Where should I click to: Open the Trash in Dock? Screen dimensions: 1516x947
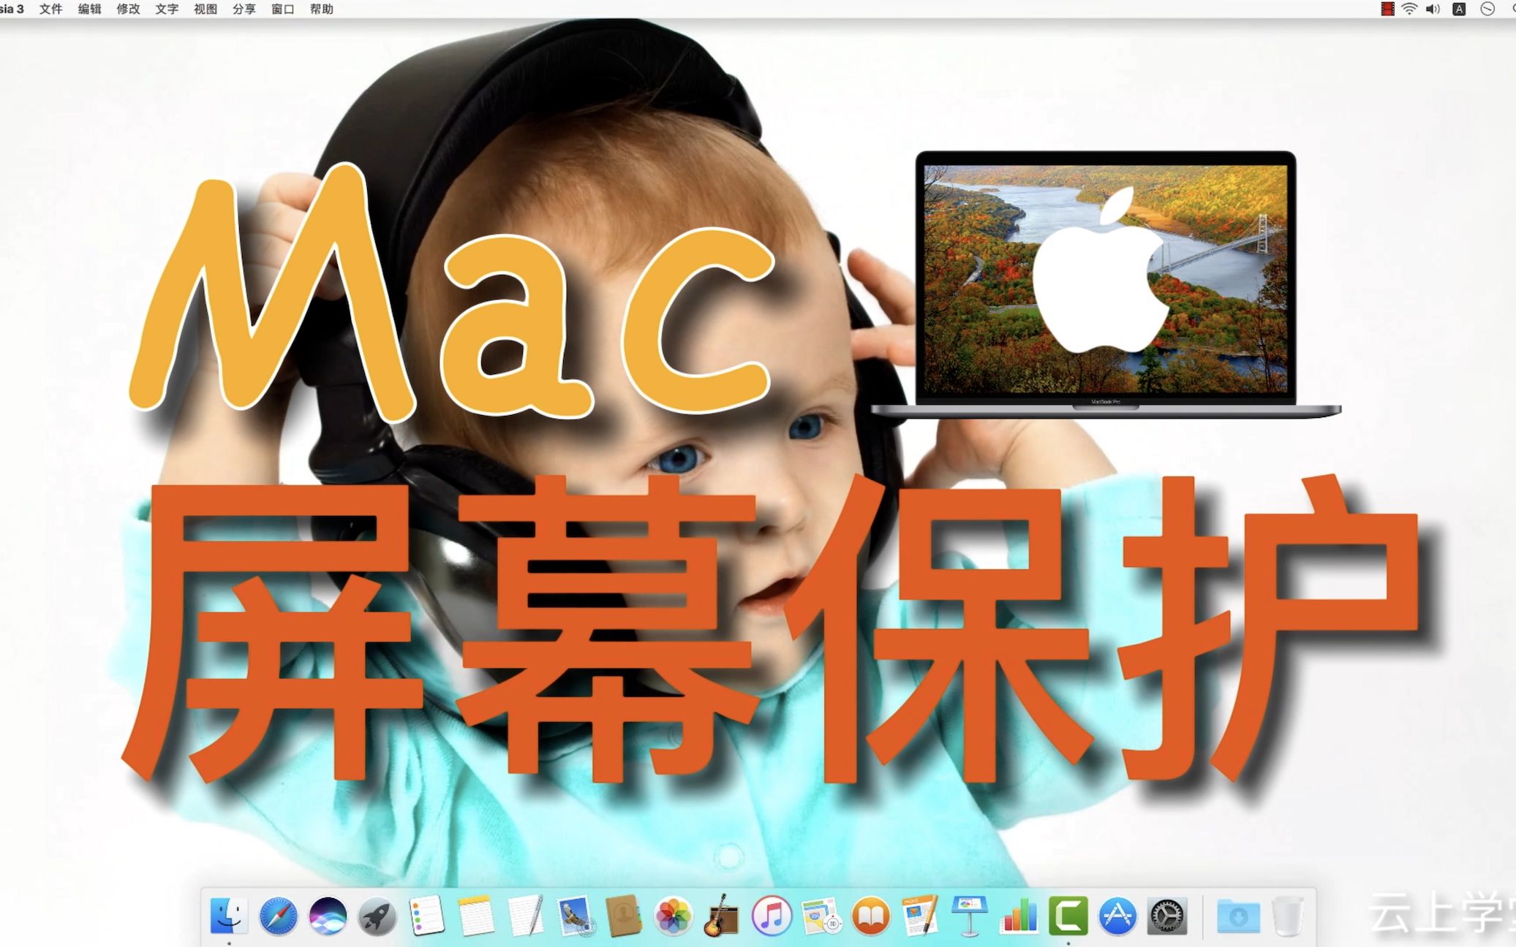(1288, 916)
